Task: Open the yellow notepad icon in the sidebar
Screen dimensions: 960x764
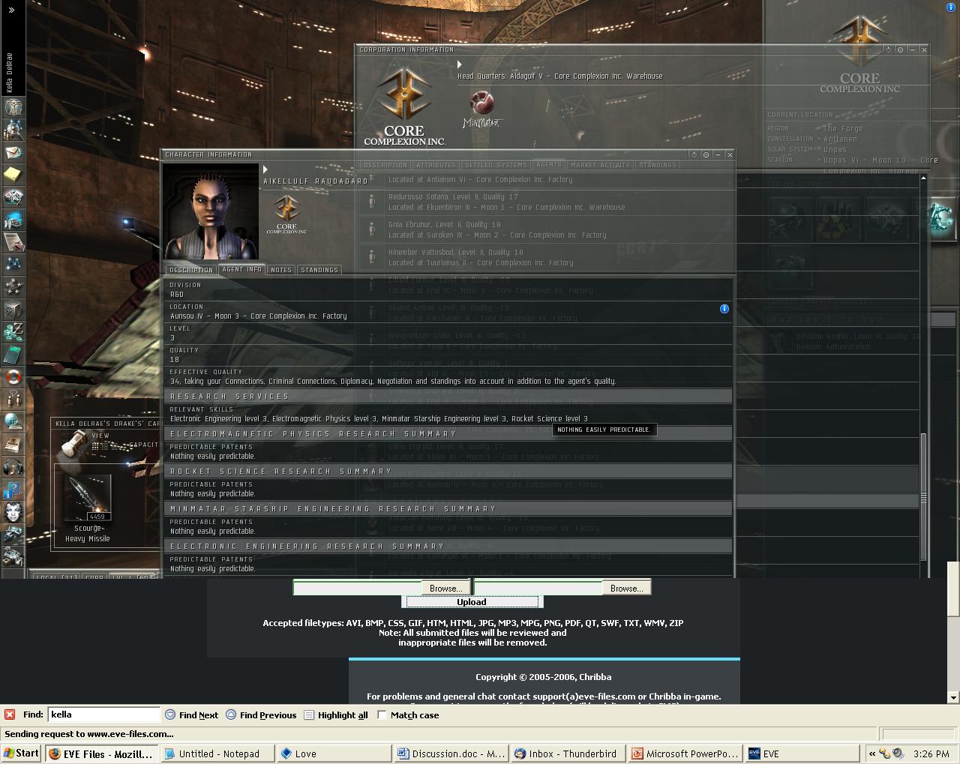Action: coord(13,175)
